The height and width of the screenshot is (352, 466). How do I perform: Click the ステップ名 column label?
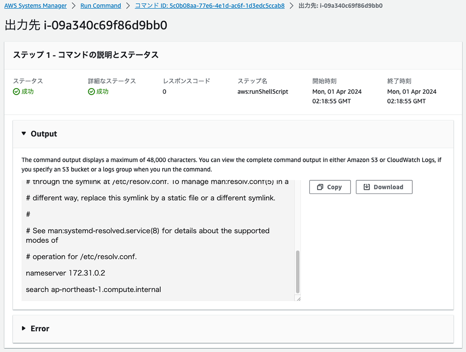pyautogui.click(x=252, y=81)
